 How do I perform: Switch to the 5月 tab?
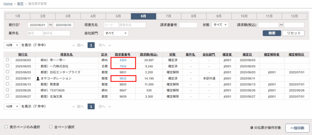coord(118,16)
